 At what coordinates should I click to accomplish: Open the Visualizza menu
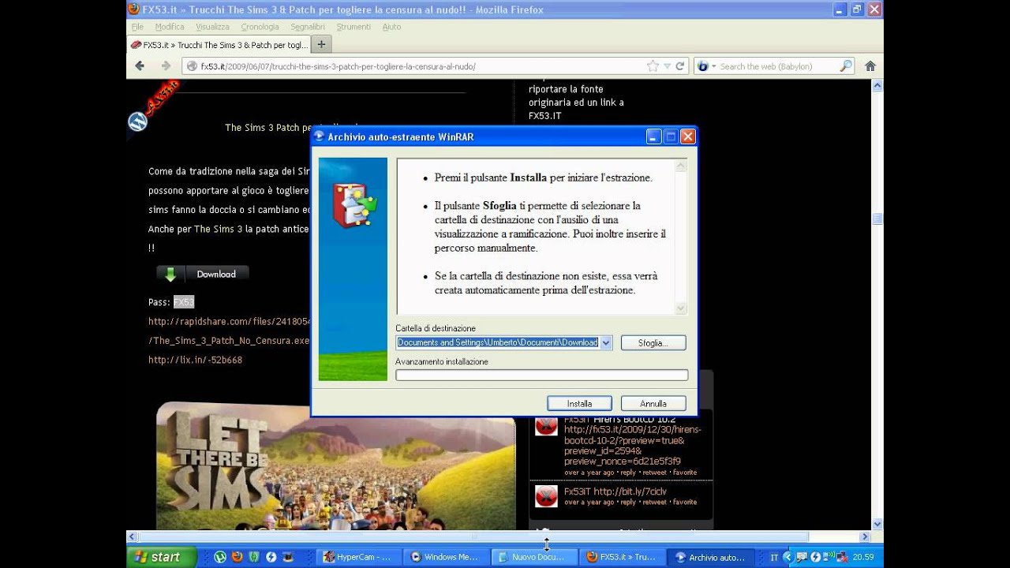pyautogui.click(x=212, y=27)
